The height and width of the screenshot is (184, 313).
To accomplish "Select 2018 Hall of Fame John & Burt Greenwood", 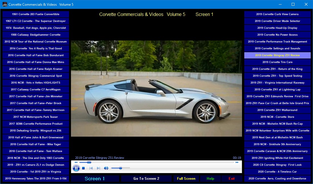I will click(36, 138).
